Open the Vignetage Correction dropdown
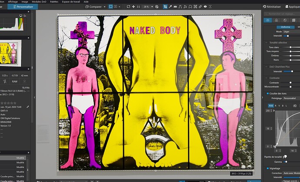The image size is (300, 182). tap(291, 173)
